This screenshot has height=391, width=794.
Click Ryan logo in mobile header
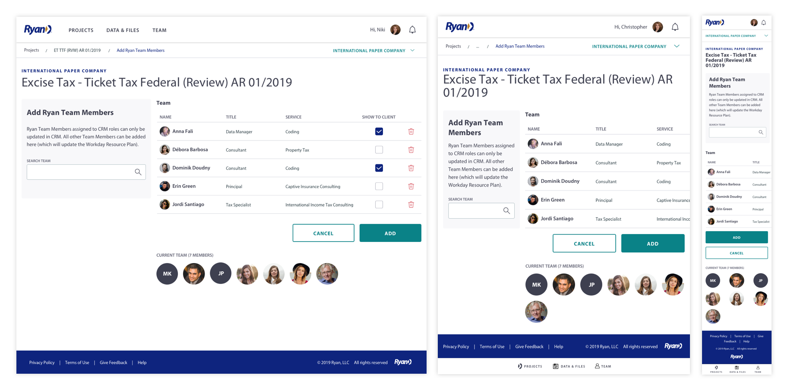tap(715, 22)
